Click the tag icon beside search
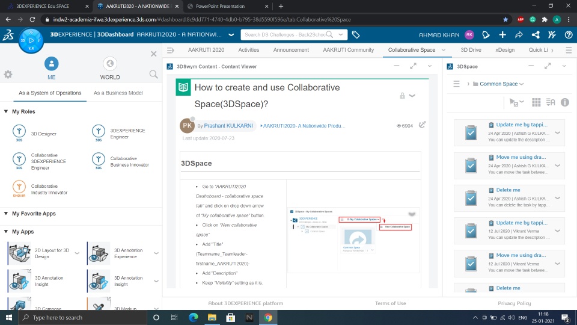The image size is (577, 325). [355, 35]
